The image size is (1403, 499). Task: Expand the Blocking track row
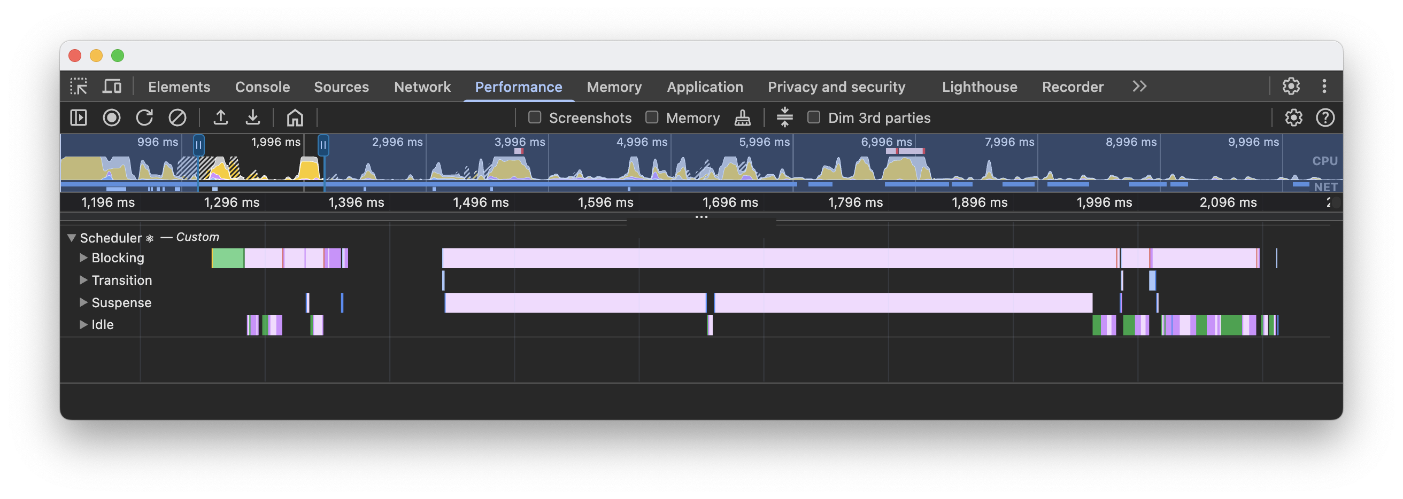click(x=83, y=258)
